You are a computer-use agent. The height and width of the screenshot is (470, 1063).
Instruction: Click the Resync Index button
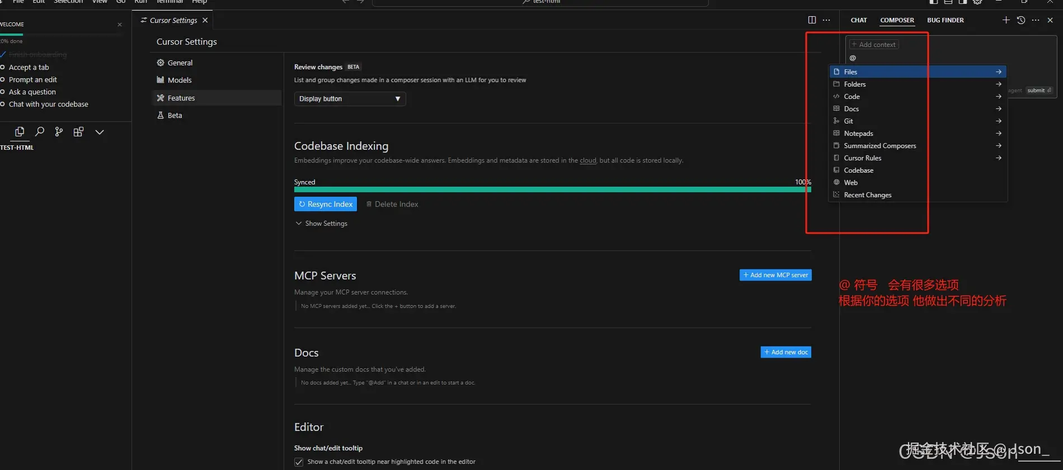[x=326, y=204]
